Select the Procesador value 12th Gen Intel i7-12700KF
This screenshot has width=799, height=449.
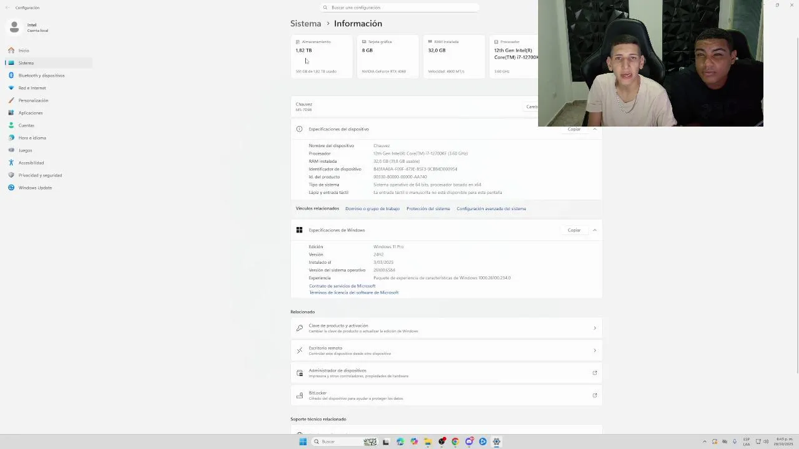point(421,153)
